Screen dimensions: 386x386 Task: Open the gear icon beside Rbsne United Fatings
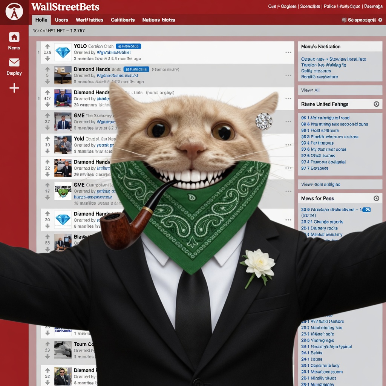377,104
